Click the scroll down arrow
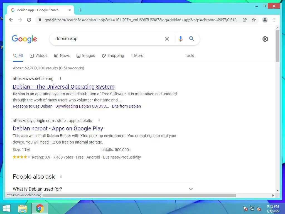285x214 pixels. (x=277, y=191)
